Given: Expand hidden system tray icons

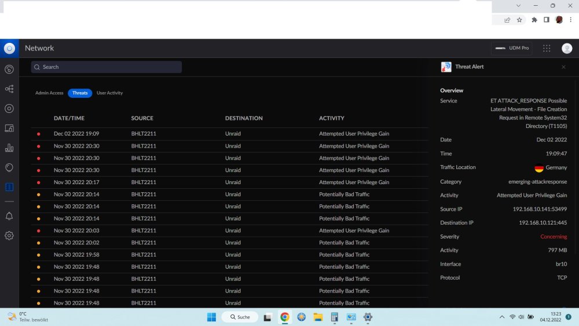Looking at the screenshot, I should coord(502,317).
